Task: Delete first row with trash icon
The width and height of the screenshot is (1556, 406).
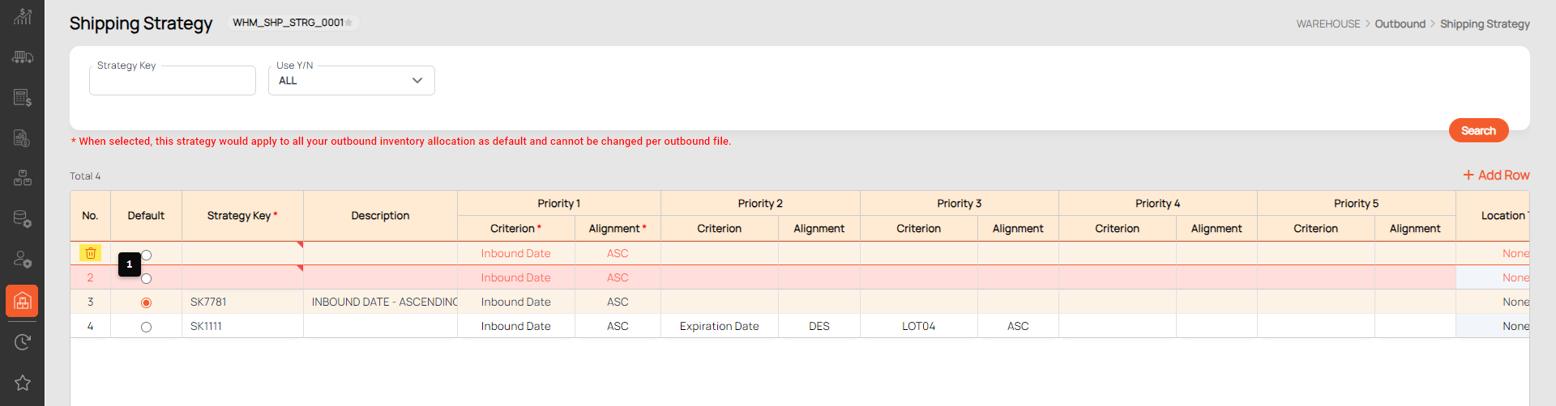Action: coord(90,253)
